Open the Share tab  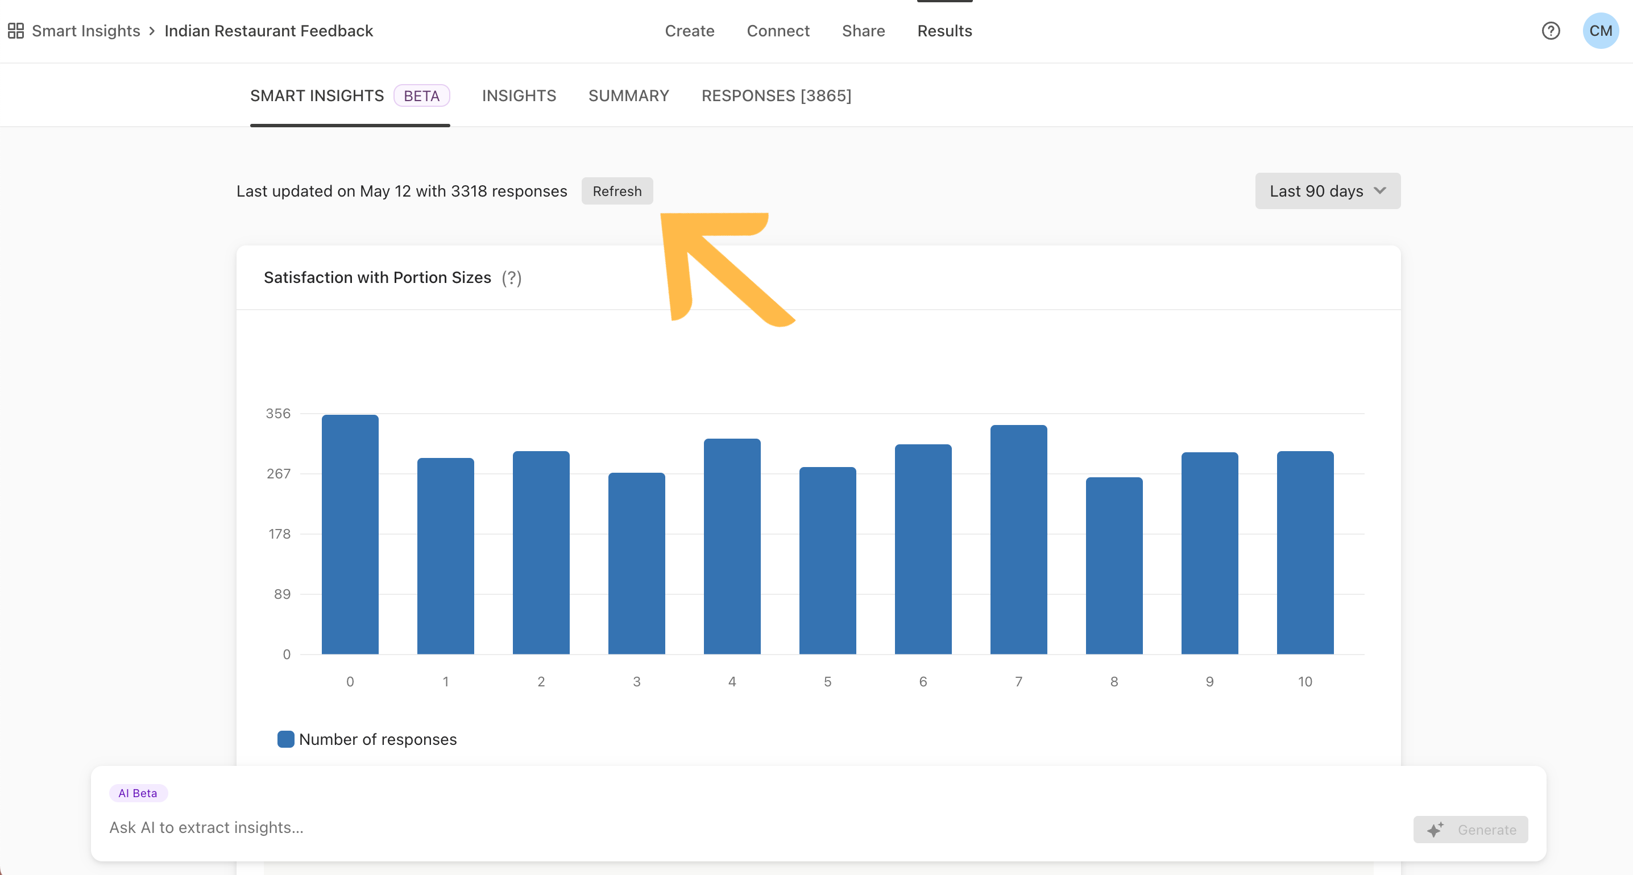pyautogui.click(x=864, y=31)
